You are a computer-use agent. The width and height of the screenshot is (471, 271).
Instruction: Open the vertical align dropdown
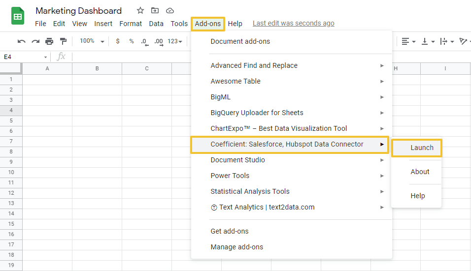pyautogui.click(x=428, y=41)
